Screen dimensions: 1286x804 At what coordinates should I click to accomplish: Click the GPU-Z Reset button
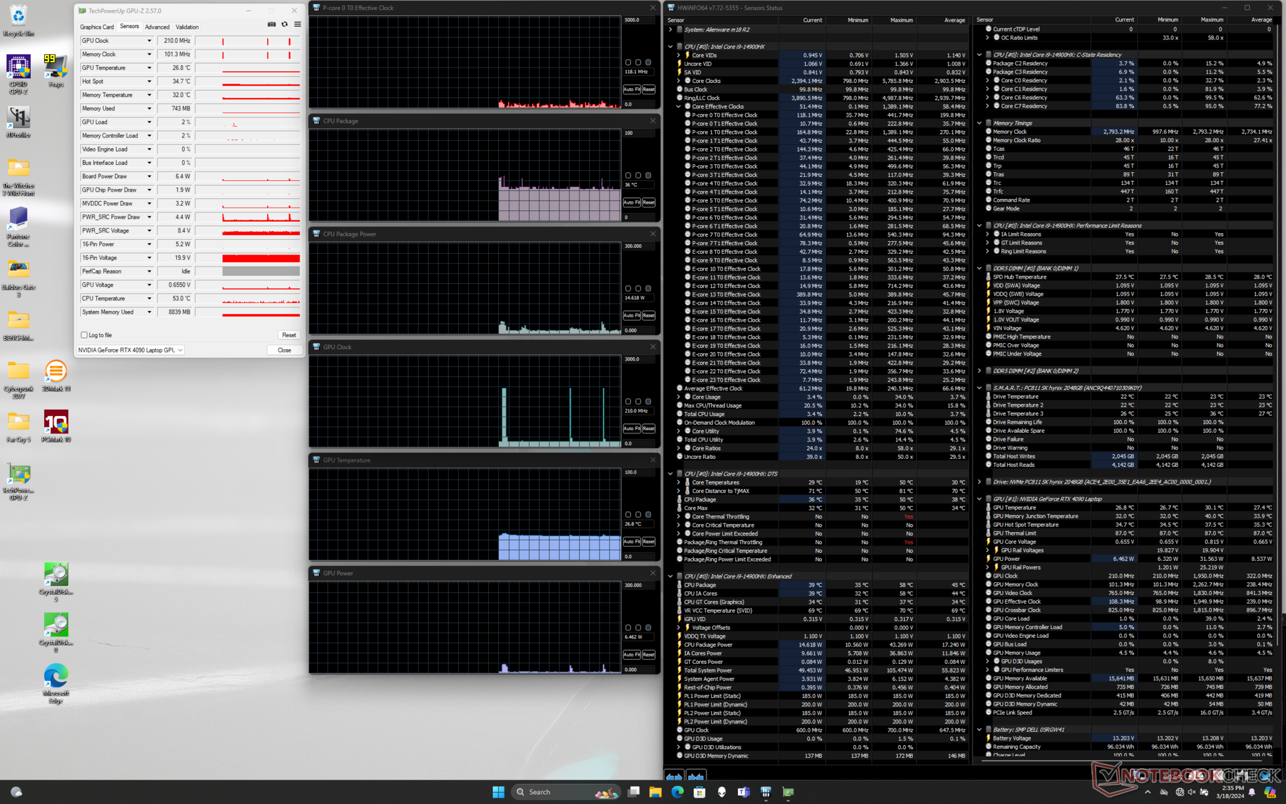coord(289,335)
